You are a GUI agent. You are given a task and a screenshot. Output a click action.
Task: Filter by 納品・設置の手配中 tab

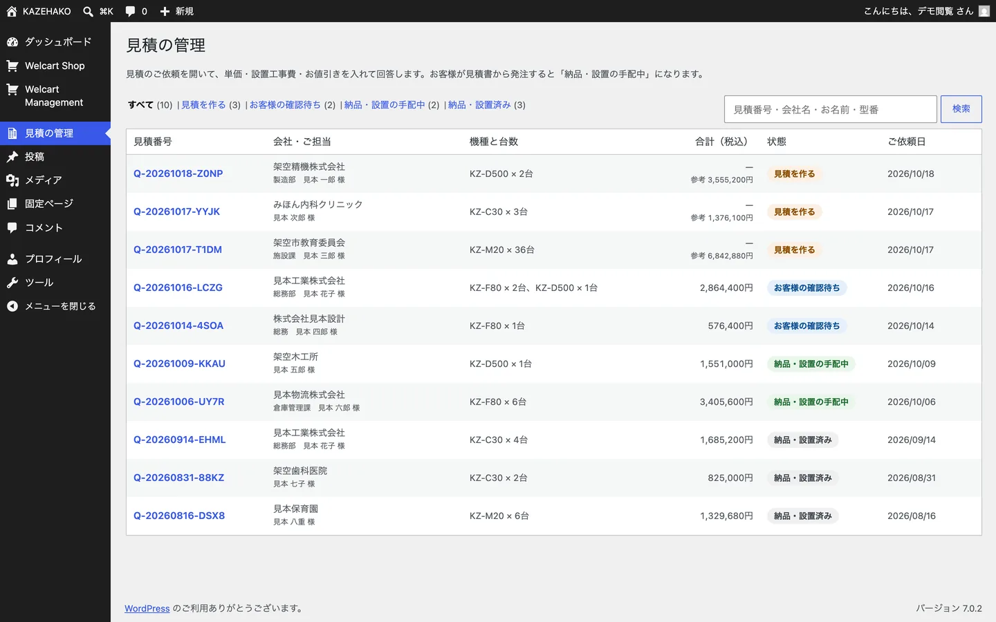[x=385, y=105]
